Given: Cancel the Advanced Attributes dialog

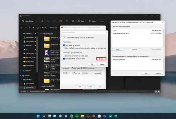Looking at the screenshot, I should click(x=102, y=64).
